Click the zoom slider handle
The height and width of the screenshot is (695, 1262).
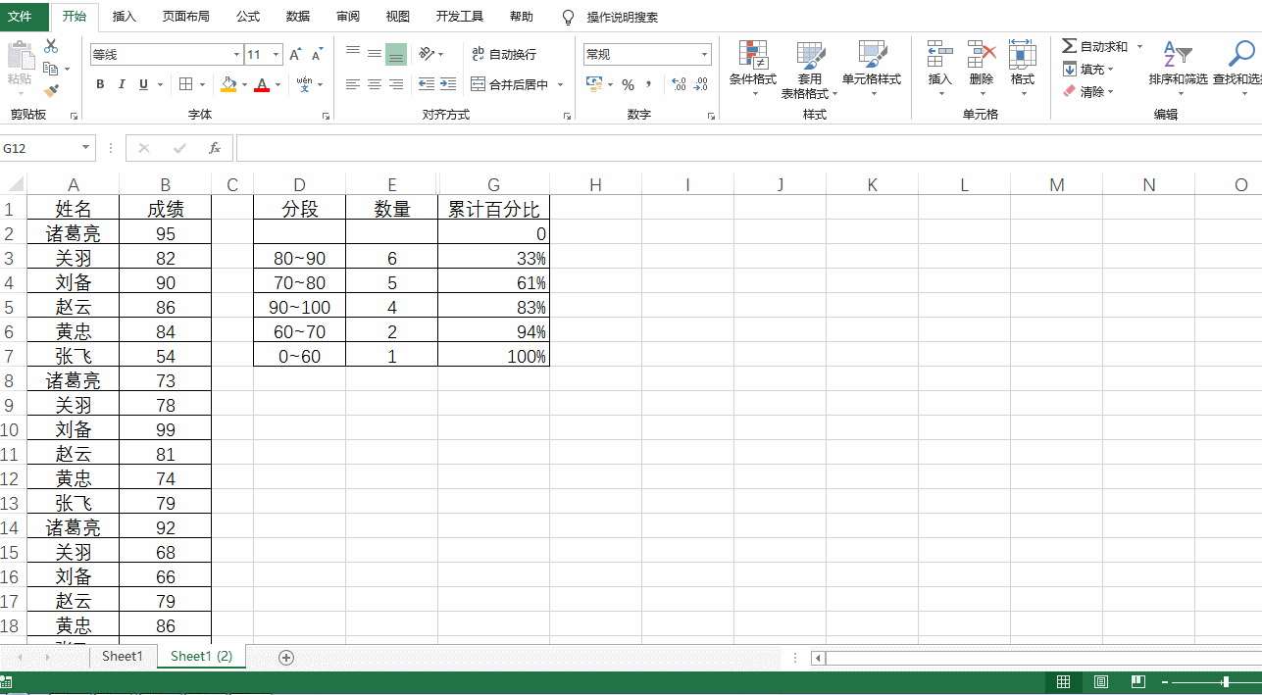pos(1225,681)
